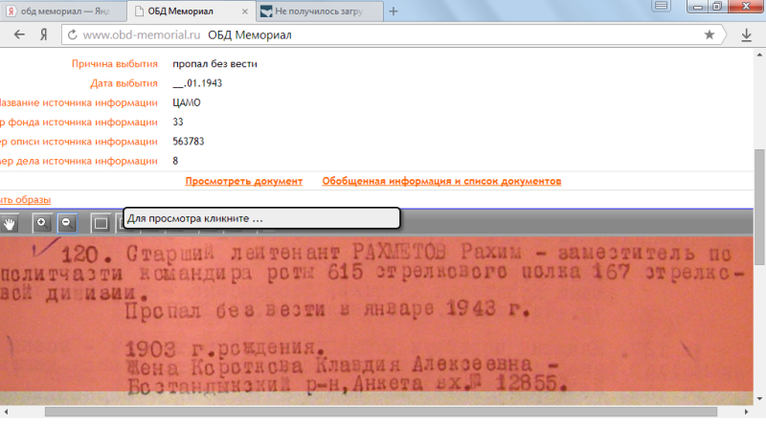The height and width of the screenshot is (448, 766).
Task: Click the Yandex 'Я' home button
Action: click(x=44, y=35)
